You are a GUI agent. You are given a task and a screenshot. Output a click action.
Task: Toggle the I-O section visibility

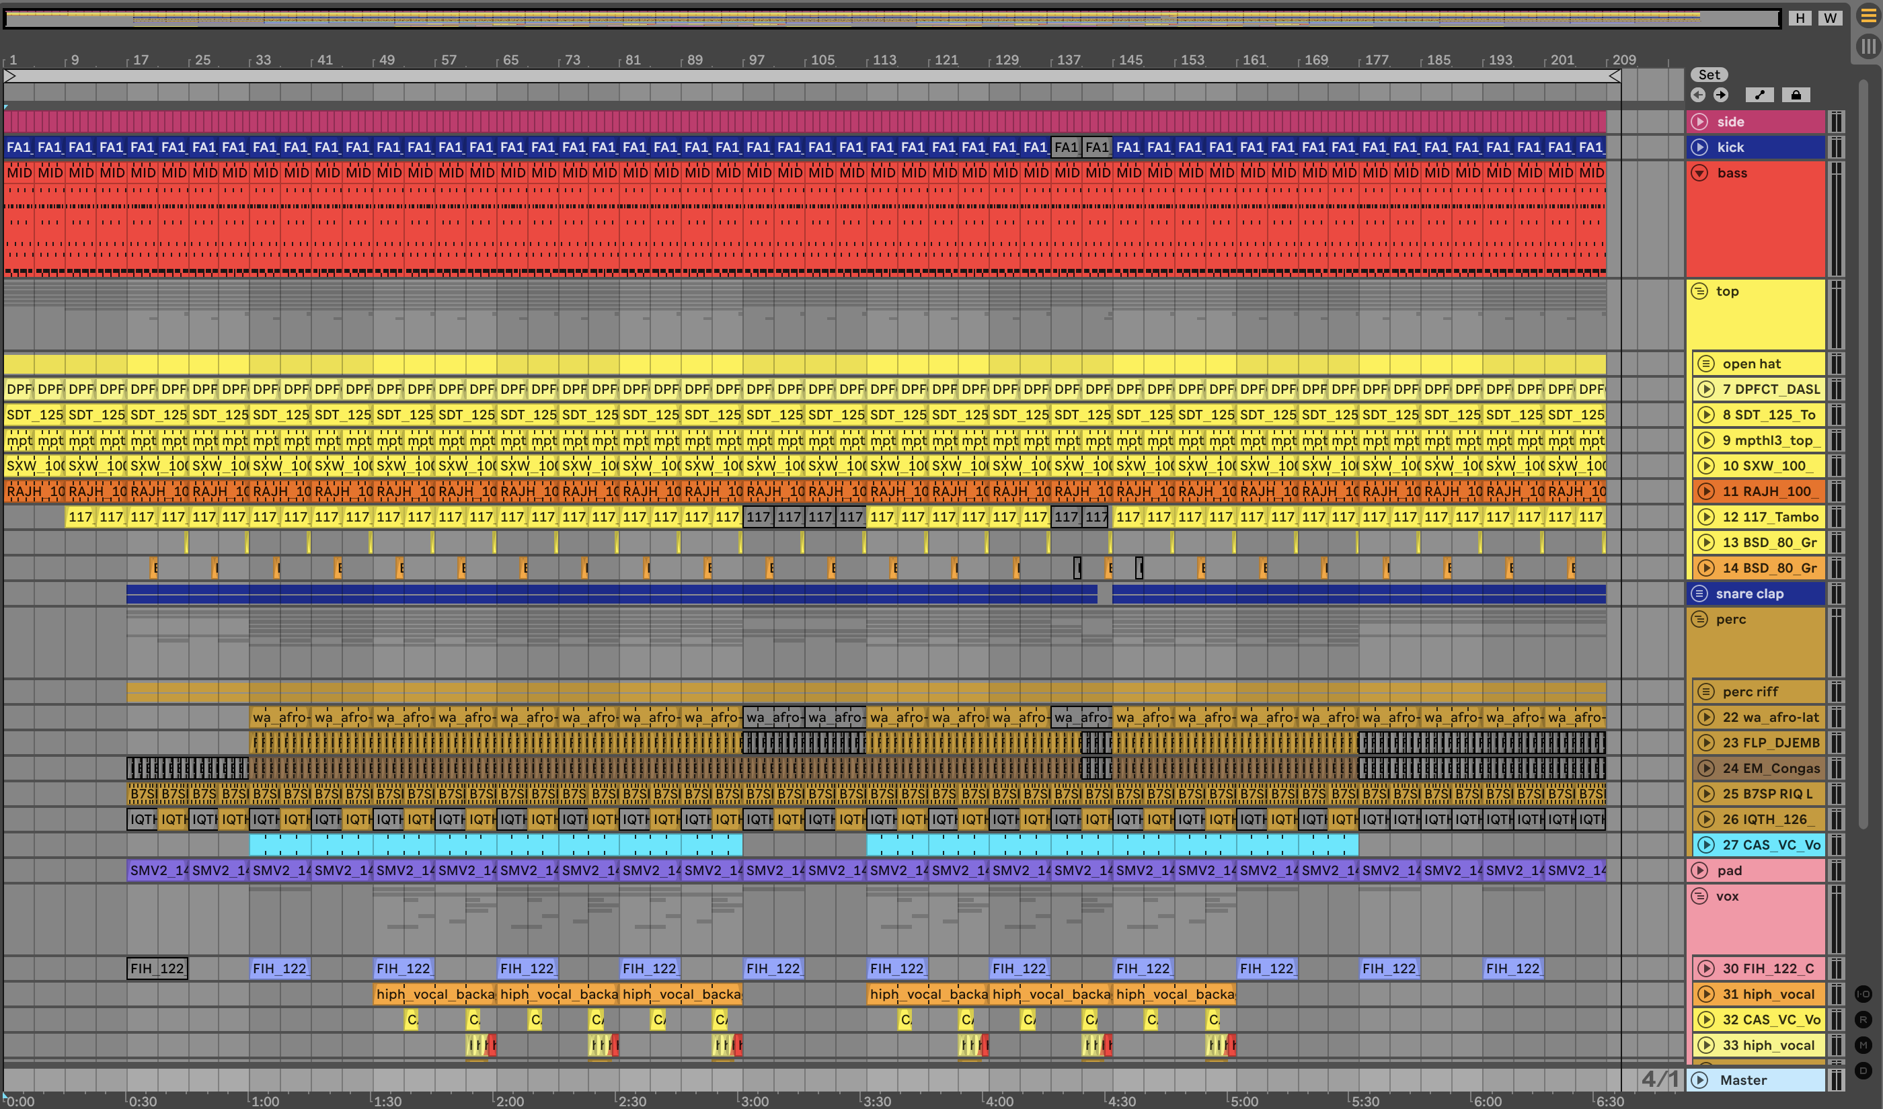(1863, 994)
